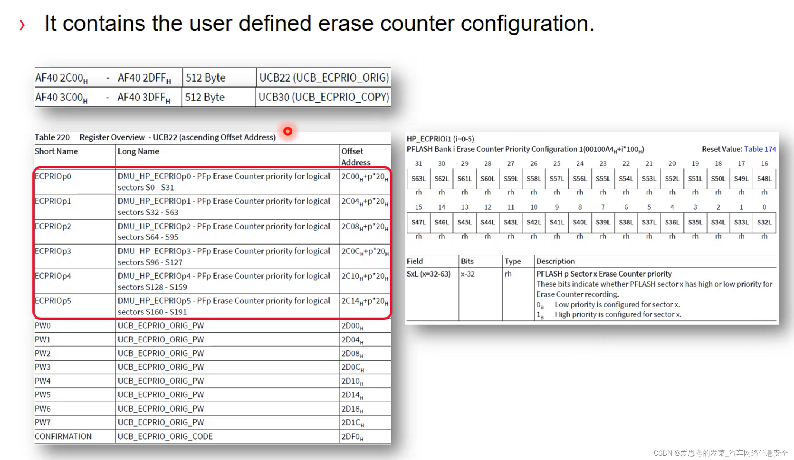The image size is (794, 460).
Task: Select the ECPRIOp0 register short name
Action: click(x=53, y=176)
